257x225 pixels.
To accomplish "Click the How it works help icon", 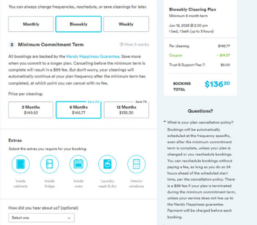I will [122, 45].
